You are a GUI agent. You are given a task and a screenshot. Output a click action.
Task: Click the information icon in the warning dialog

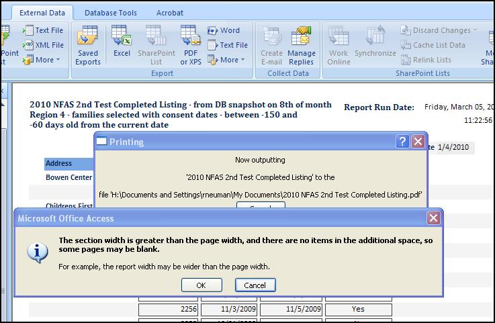coord(37,253)
